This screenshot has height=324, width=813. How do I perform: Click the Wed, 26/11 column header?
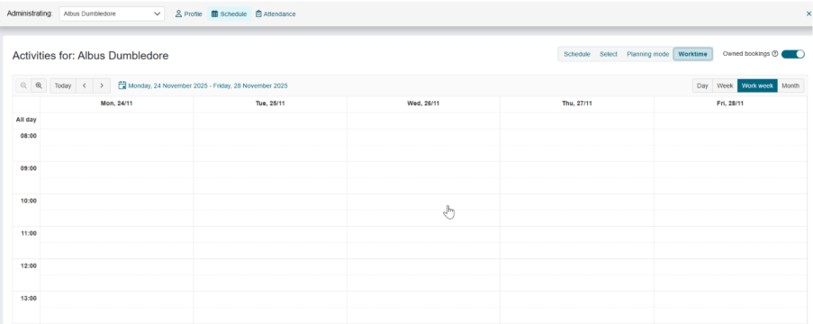424,103
